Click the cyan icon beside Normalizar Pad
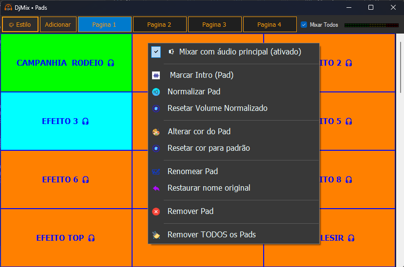Screen dimensions: 404x267 pyautogui.click(x=156, y=92)
